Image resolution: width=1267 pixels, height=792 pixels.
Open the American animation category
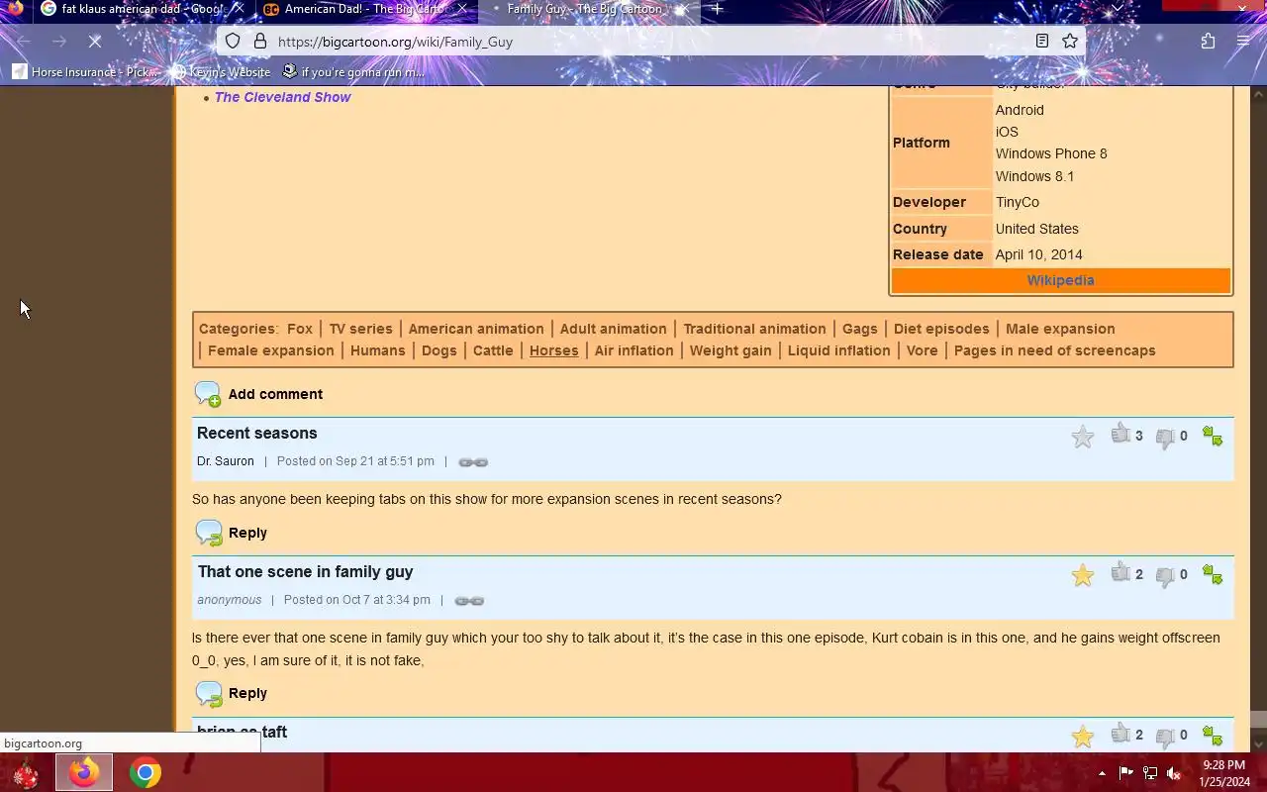(x=476, y=329)
